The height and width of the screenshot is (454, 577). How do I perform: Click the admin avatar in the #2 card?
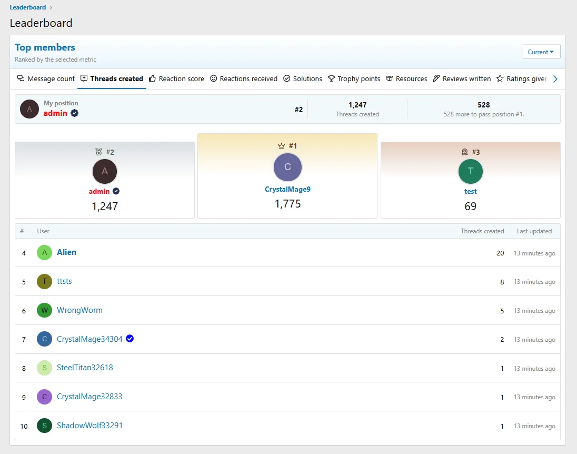[105, 171]
